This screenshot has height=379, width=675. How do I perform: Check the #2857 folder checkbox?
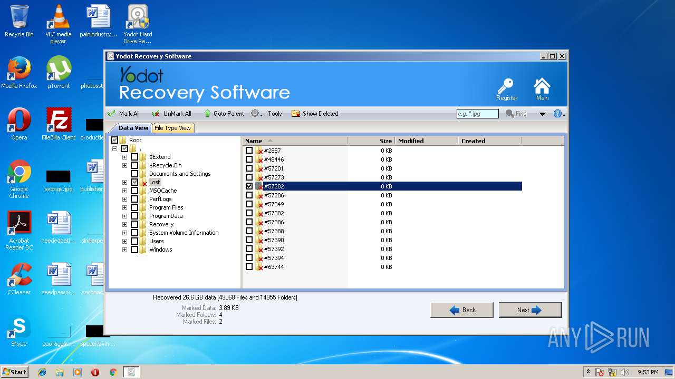click(x=249, y=151)
